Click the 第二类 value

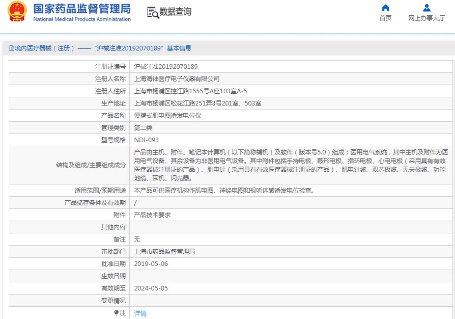[143, 127]
